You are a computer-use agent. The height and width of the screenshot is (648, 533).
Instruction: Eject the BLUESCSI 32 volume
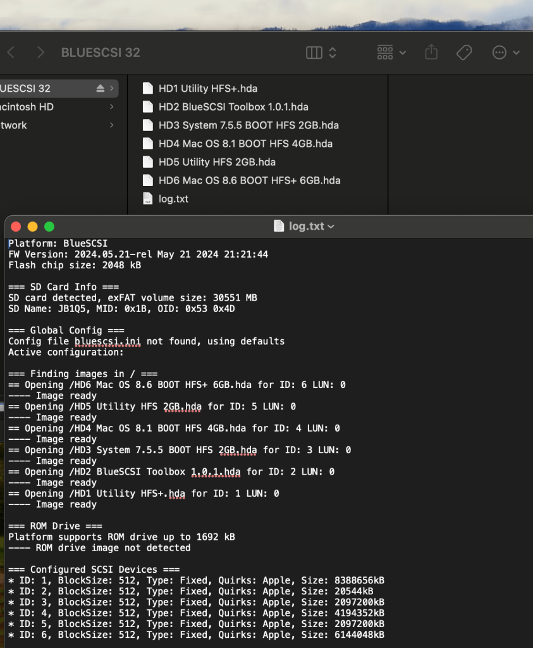click(100, 89)
